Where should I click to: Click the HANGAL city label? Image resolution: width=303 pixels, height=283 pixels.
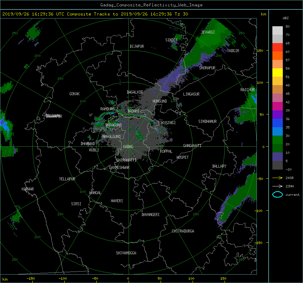click(95, 193)
